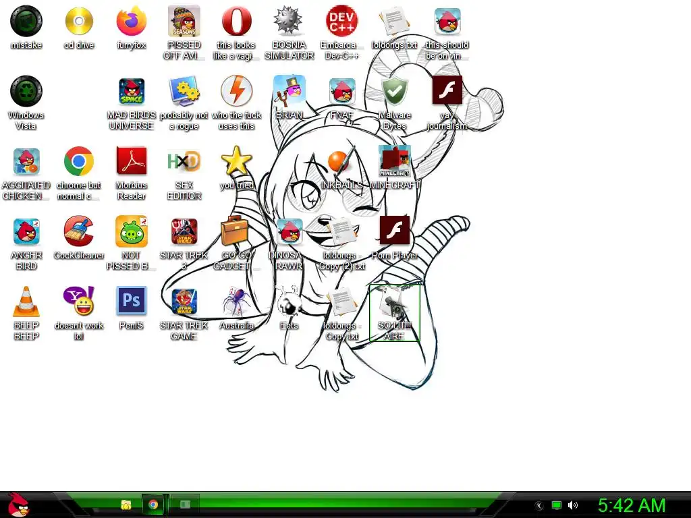Expand hidden system tray icons arrow
This screenshot has height=518, width=691.
pos(538,505)
